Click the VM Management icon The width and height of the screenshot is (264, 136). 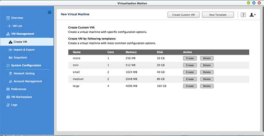click(8, 34)
